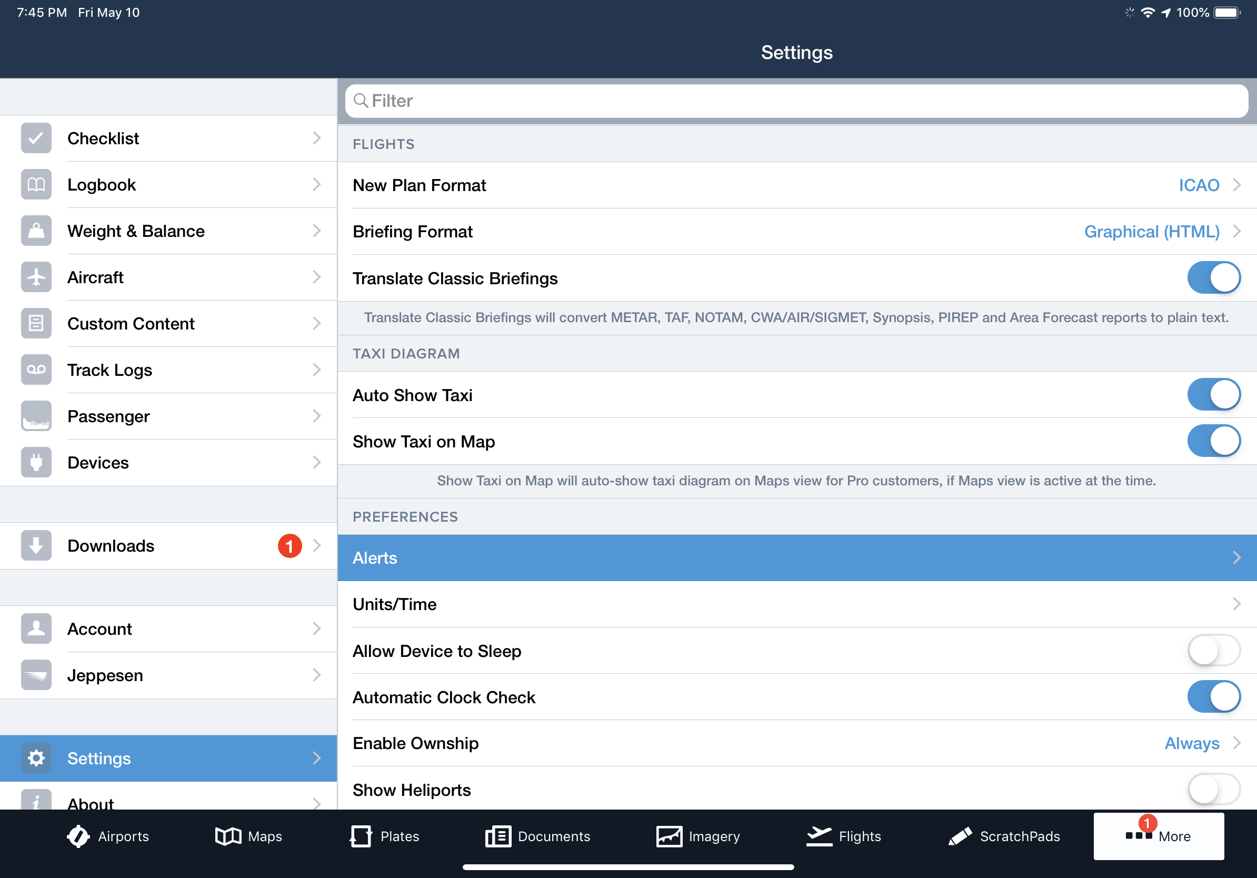Tap the Devices plug icon
Screen dimensions: 1257x878
coord(36,463)
